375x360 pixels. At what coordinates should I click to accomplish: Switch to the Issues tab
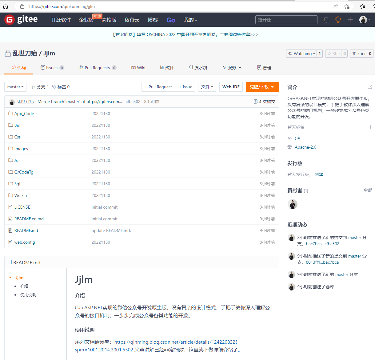point(52,67)
